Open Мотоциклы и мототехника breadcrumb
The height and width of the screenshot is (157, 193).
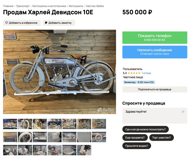coord(49,6)
